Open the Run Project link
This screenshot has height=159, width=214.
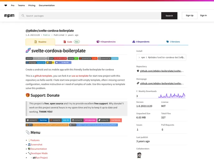(41, 157)
